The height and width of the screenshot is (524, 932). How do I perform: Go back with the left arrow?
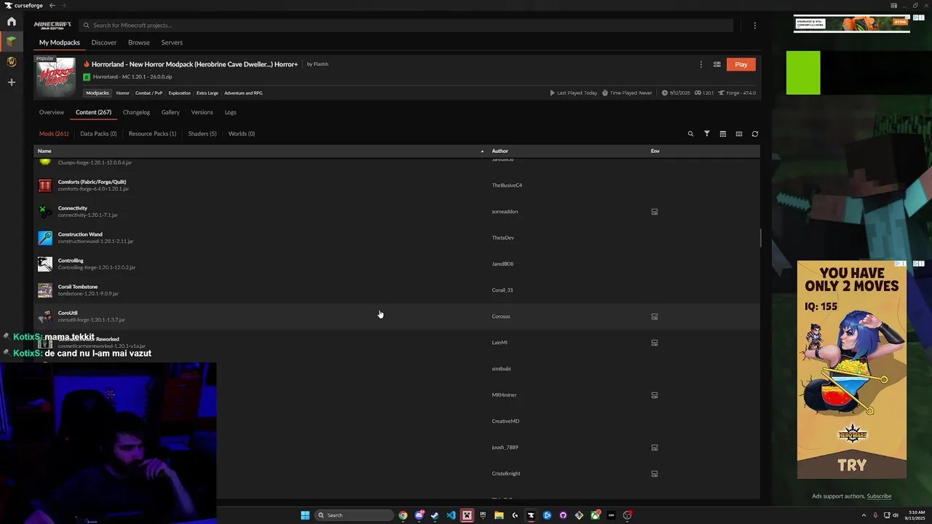click(52, 5)
